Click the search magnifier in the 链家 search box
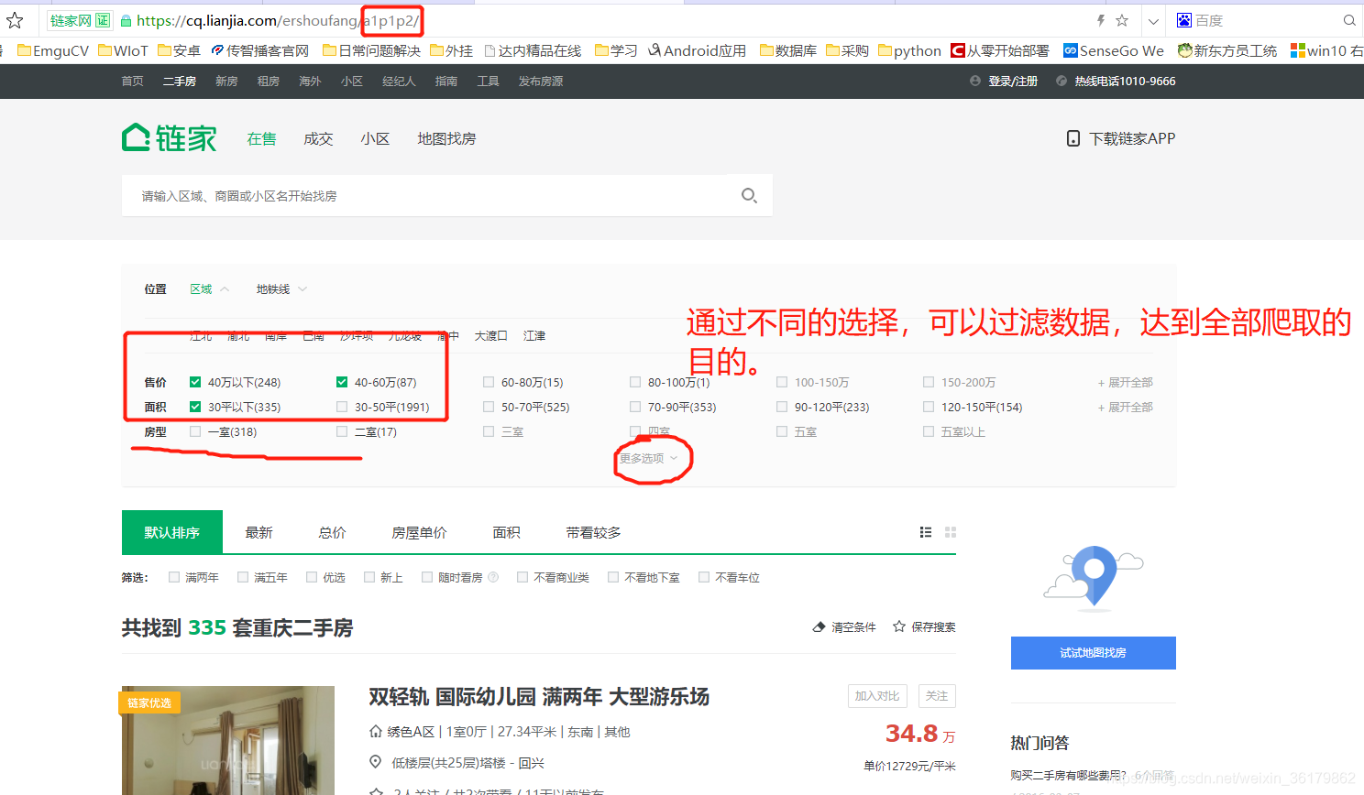This screenshot has width=1364, height=795. [x=749, y=195]
